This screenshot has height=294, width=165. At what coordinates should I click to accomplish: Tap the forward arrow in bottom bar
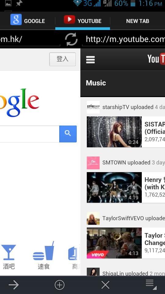(x=14, y=285)
